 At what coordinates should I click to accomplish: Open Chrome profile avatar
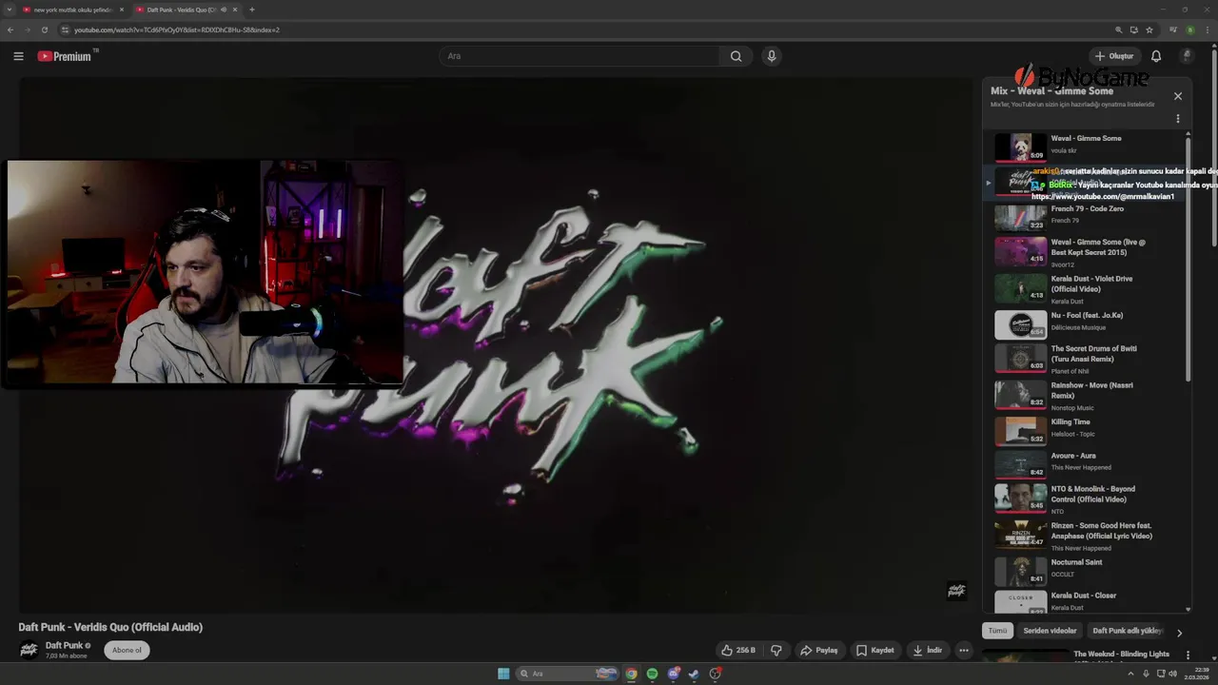[x=1190, y=29]
